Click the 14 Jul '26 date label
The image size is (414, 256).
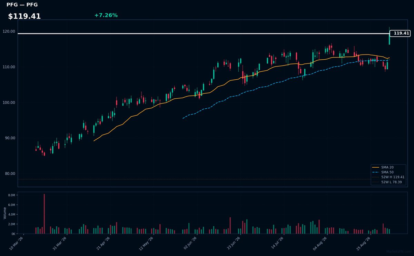tap(276, 243)
